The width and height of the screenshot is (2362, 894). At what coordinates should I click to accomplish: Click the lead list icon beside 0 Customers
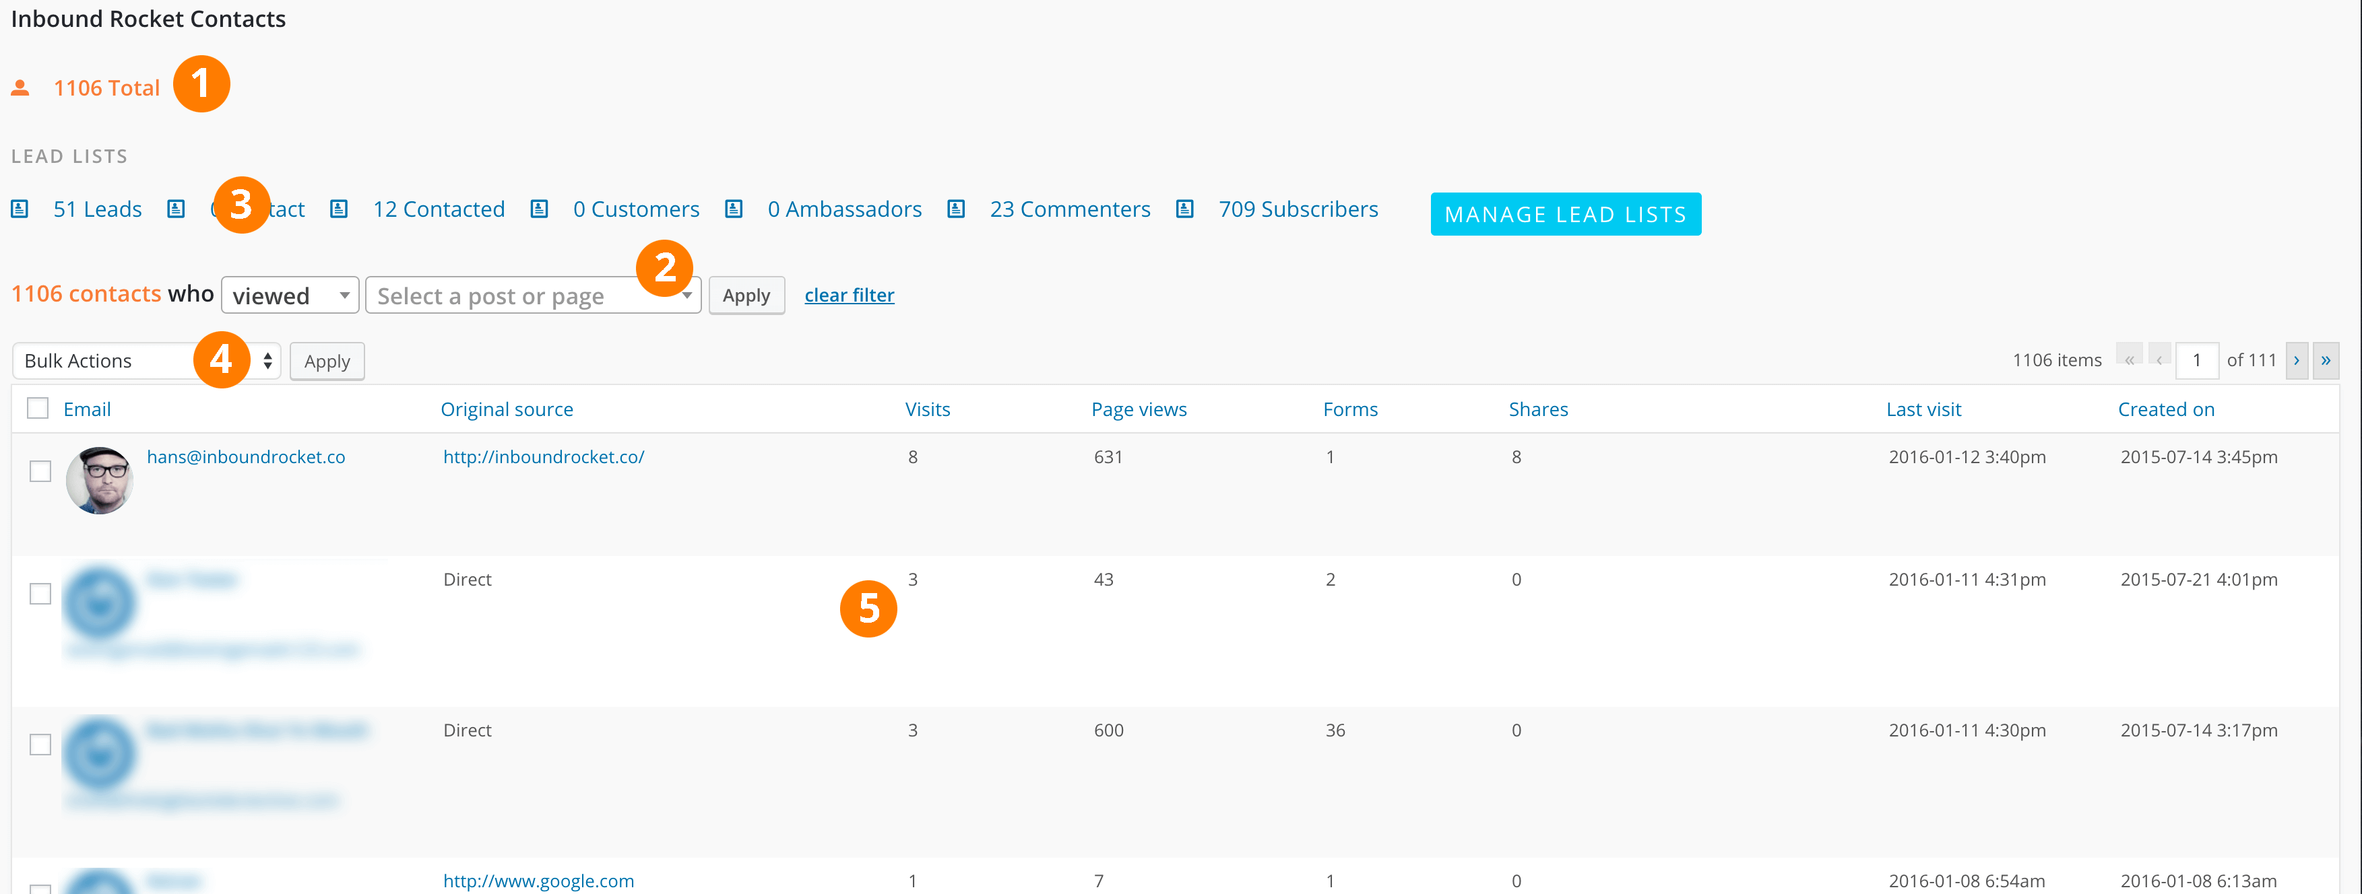(x=538, y=209)
